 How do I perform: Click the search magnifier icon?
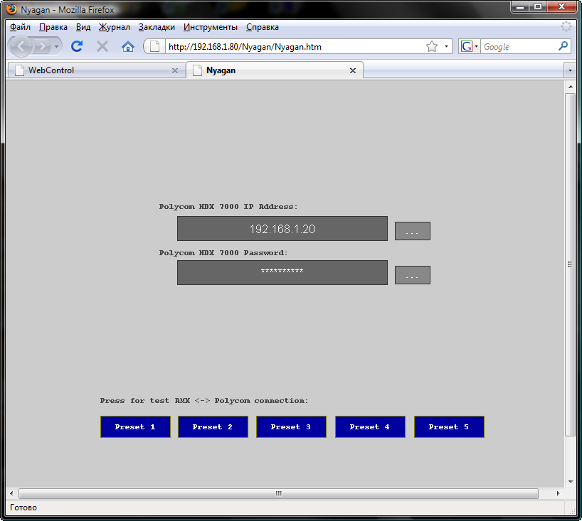click(x=563, y=46)
